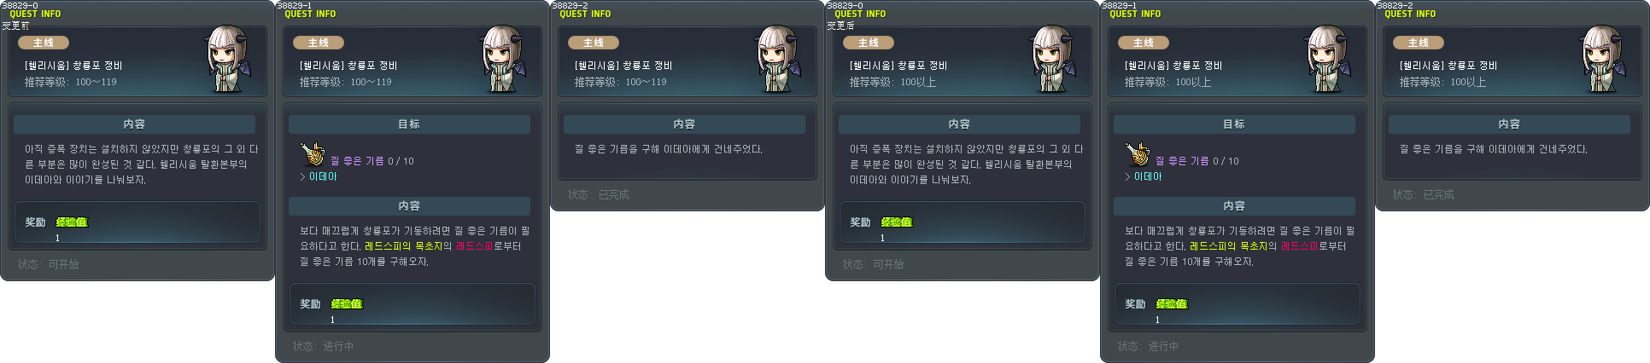Select the 主线 badge in the 变更前 panel
Image resolution: width=1650 pixels, height=363 pixels.
pos(43,43)
